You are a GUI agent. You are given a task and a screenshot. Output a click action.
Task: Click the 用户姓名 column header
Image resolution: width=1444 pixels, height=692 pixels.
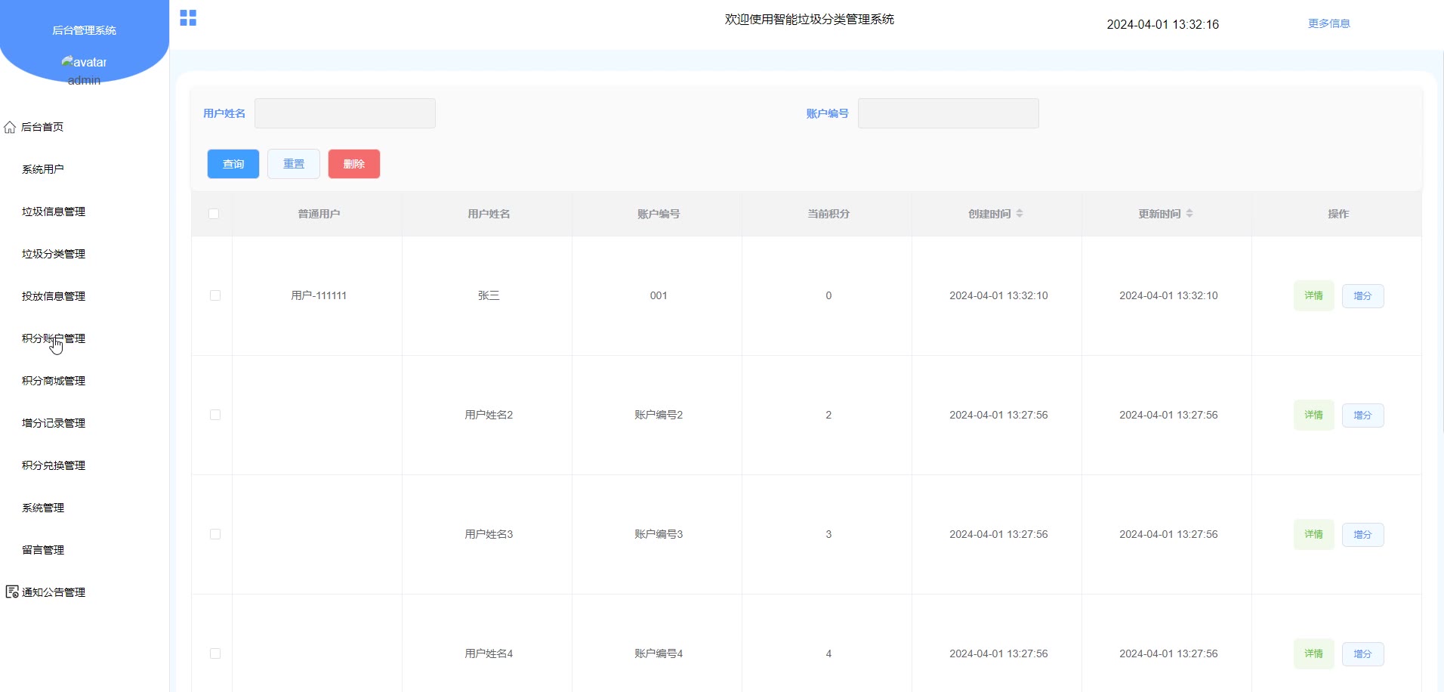click(489, 214)
